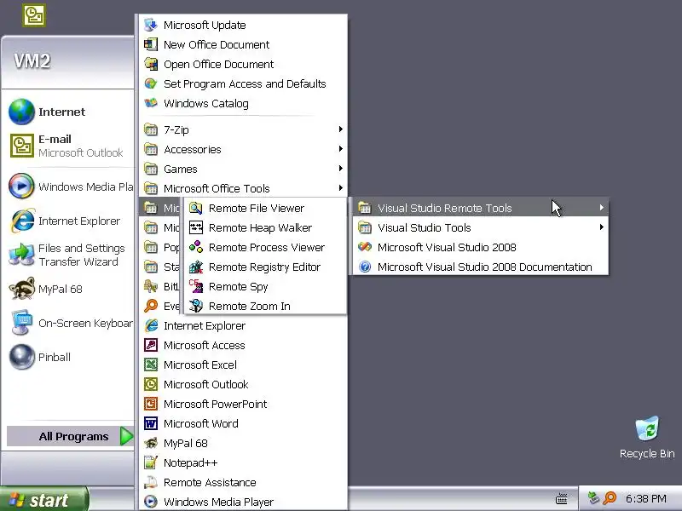
Task: Click the Open Office Document icon
Action: click(151, 64)
